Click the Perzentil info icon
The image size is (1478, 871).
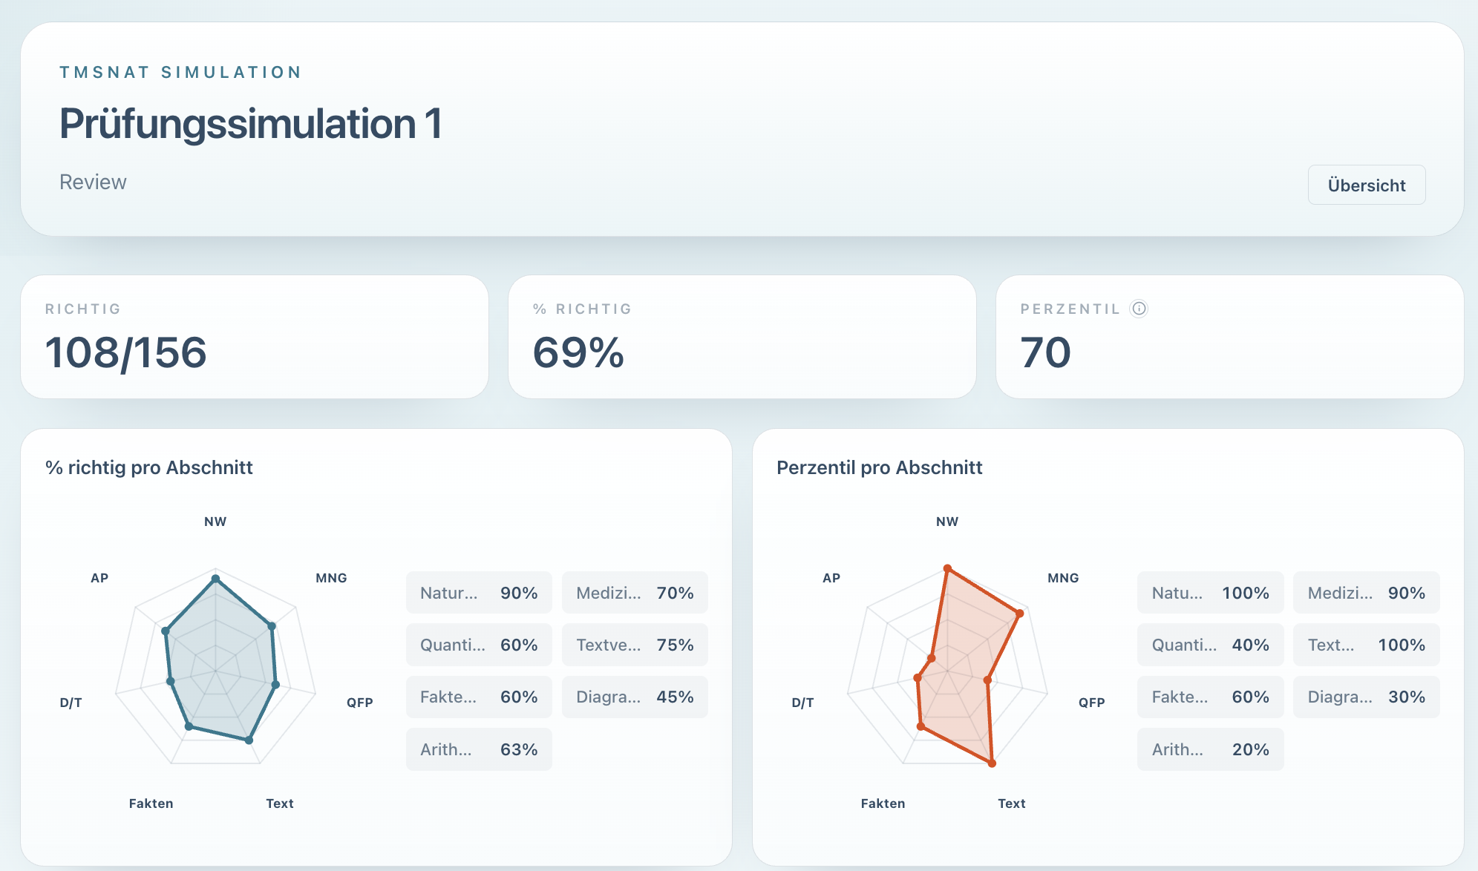click(1139, 309)
